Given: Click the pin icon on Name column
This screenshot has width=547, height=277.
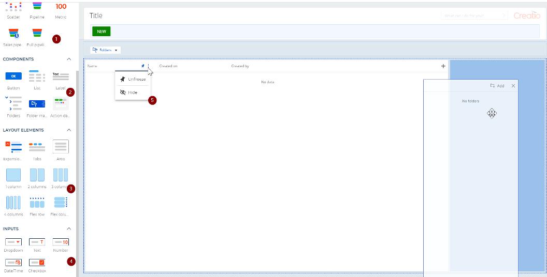Looking at the screenshot, I should pos(142,66).
